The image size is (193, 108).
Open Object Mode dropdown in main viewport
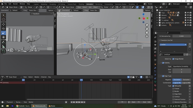point(69,7)
